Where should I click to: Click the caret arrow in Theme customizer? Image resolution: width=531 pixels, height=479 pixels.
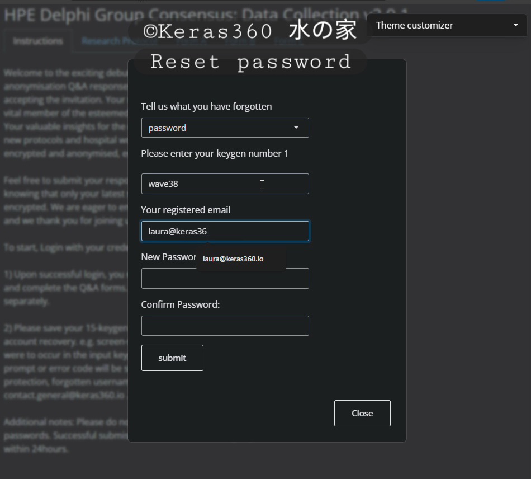515,25
